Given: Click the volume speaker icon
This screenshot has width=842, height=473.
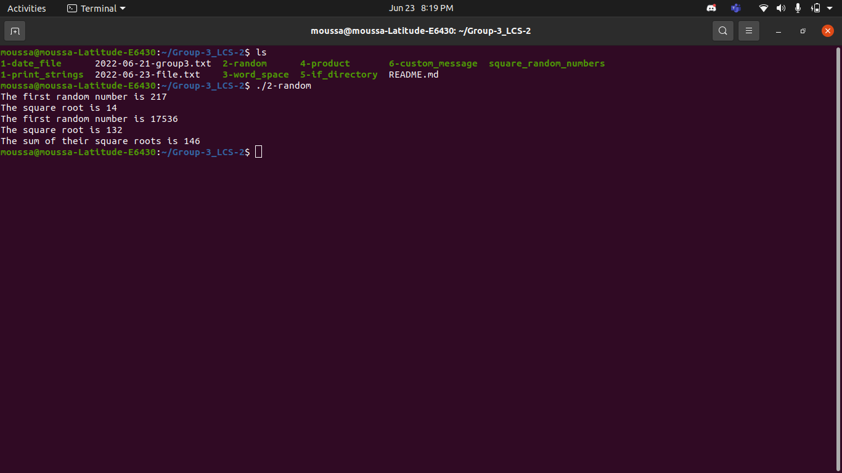Looking at the screenshot, I should (x=780, y=8).
